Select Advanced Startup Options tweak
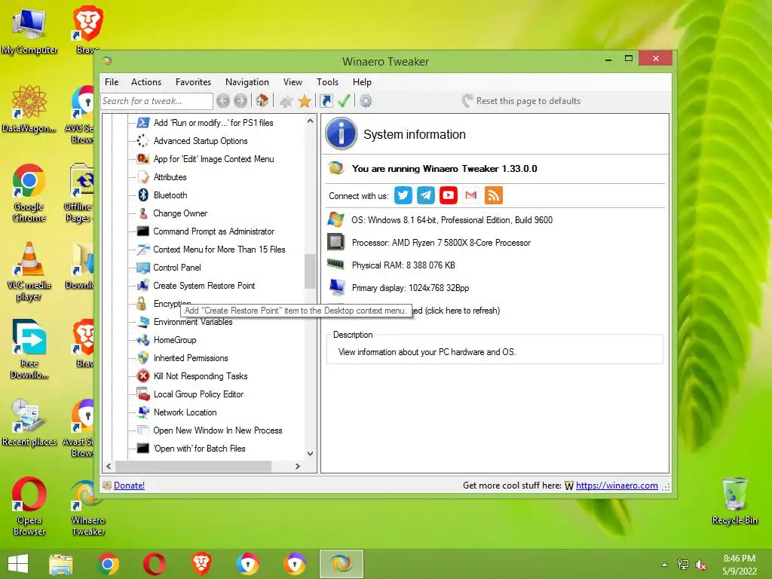 (201, 141)
